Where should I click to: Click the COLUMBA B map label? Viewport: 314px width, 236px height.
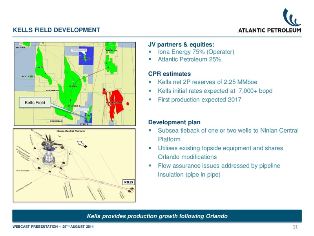click(53, 90)
